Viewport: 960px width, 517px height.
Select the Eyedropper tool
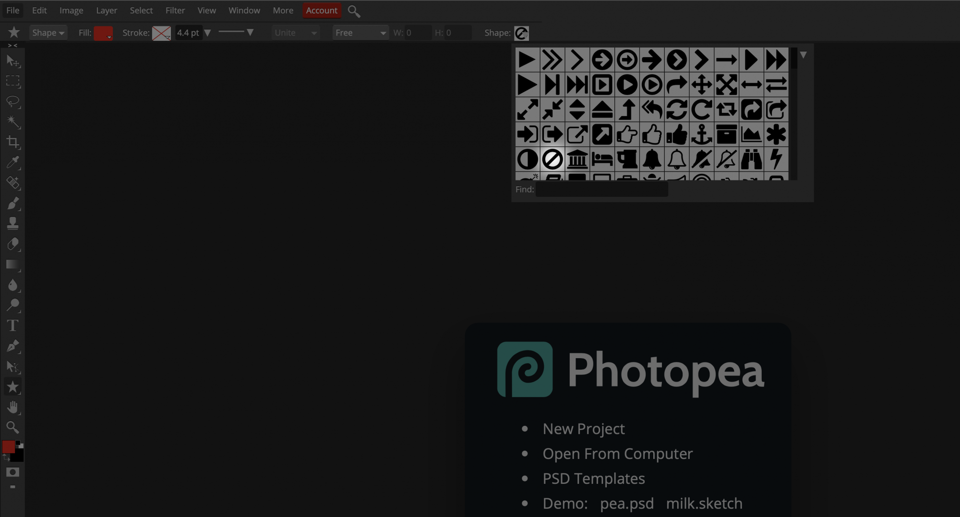pyautogui.click(x=13, y=162)
